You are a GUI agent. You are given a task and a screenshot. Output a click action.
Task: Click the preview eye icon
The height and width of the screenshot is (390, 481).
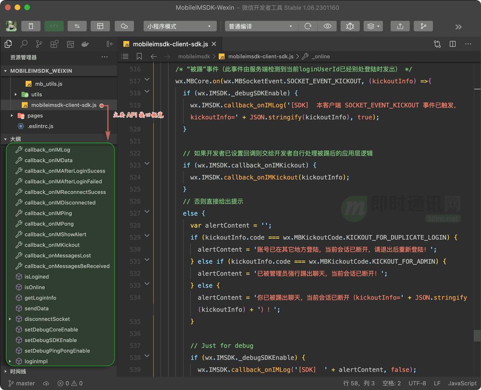(327, 26)
